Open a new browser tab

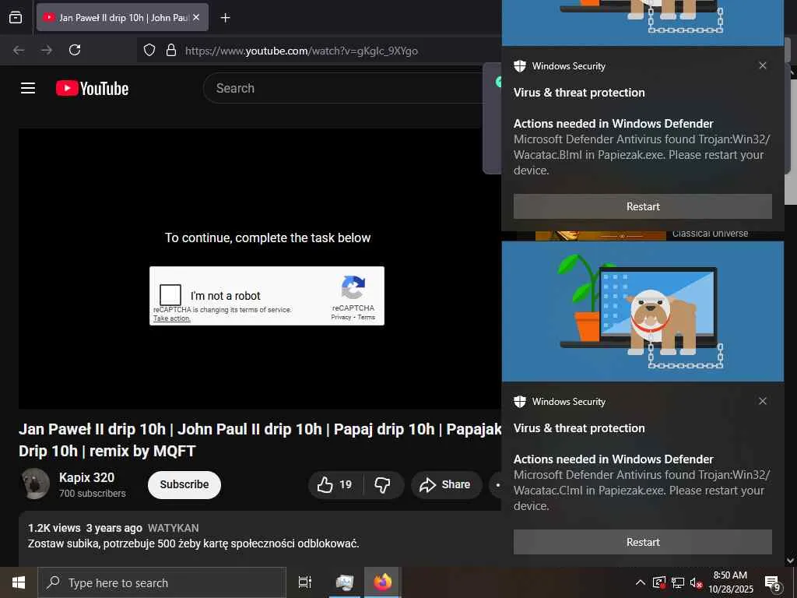(225, 18)
